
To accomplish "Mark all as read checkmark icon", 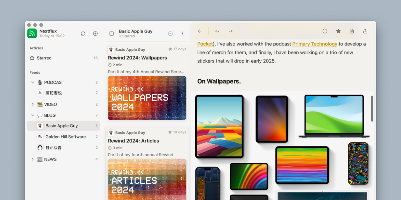I will point(170,33).
